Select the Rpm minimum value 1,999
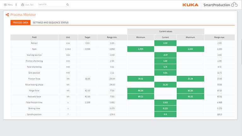The height and width of the screenshot is (136, 242). (140, 49)
